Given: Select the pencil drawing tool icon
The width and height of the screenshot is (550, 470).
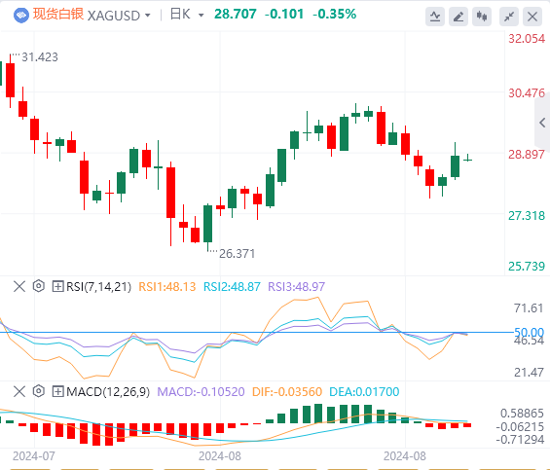Looking at the screenshot, I should click(458, 17).
